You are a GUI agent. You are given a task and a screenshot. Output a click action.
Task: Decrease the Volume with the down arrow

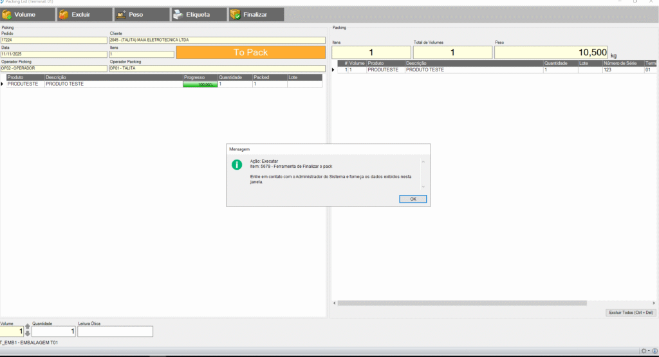coord(28,334)
